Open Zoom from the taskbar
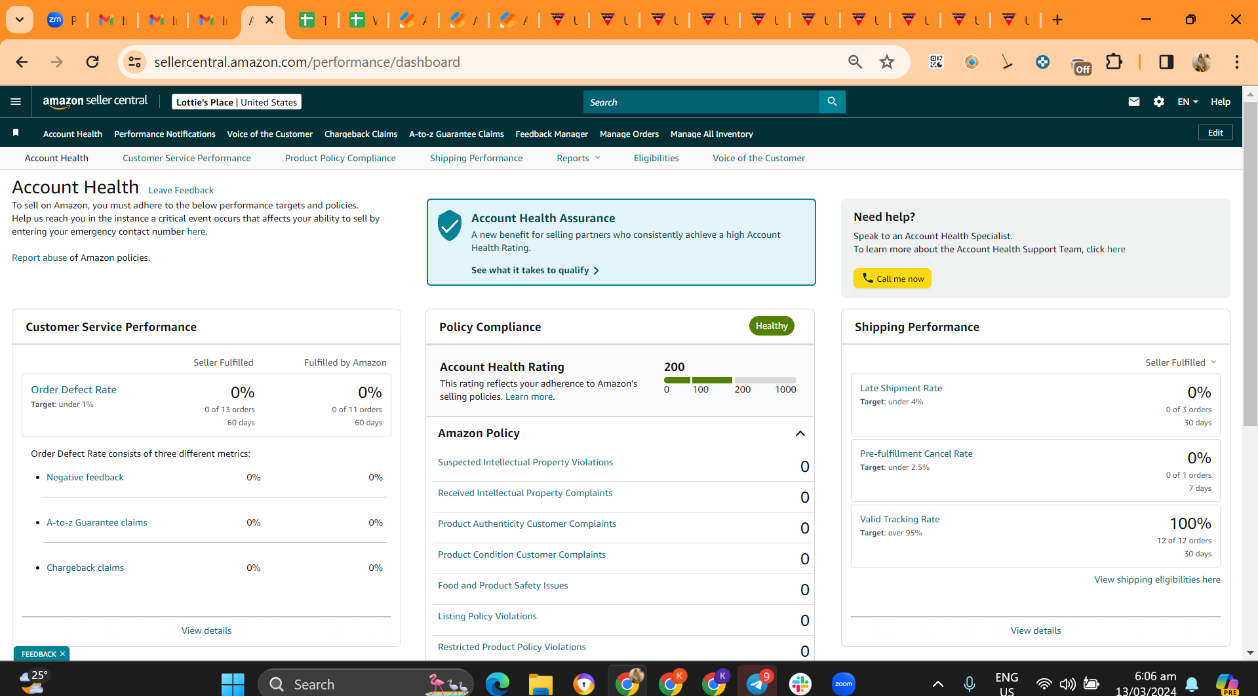The width and height of the screenshot is (1258, 696). tap(843, 684)
